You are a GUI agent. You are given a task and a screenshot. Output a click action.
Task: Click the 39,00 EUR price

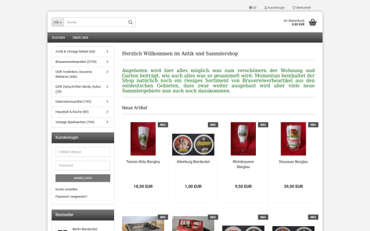[x=294, y=187]
